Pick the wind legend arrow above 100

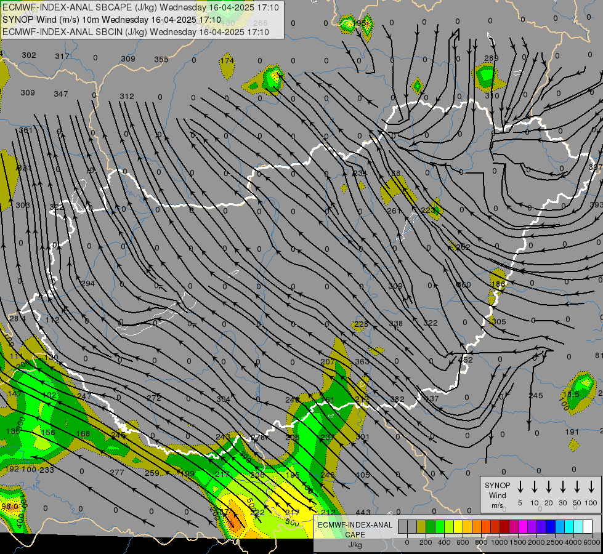pos(591,487)
